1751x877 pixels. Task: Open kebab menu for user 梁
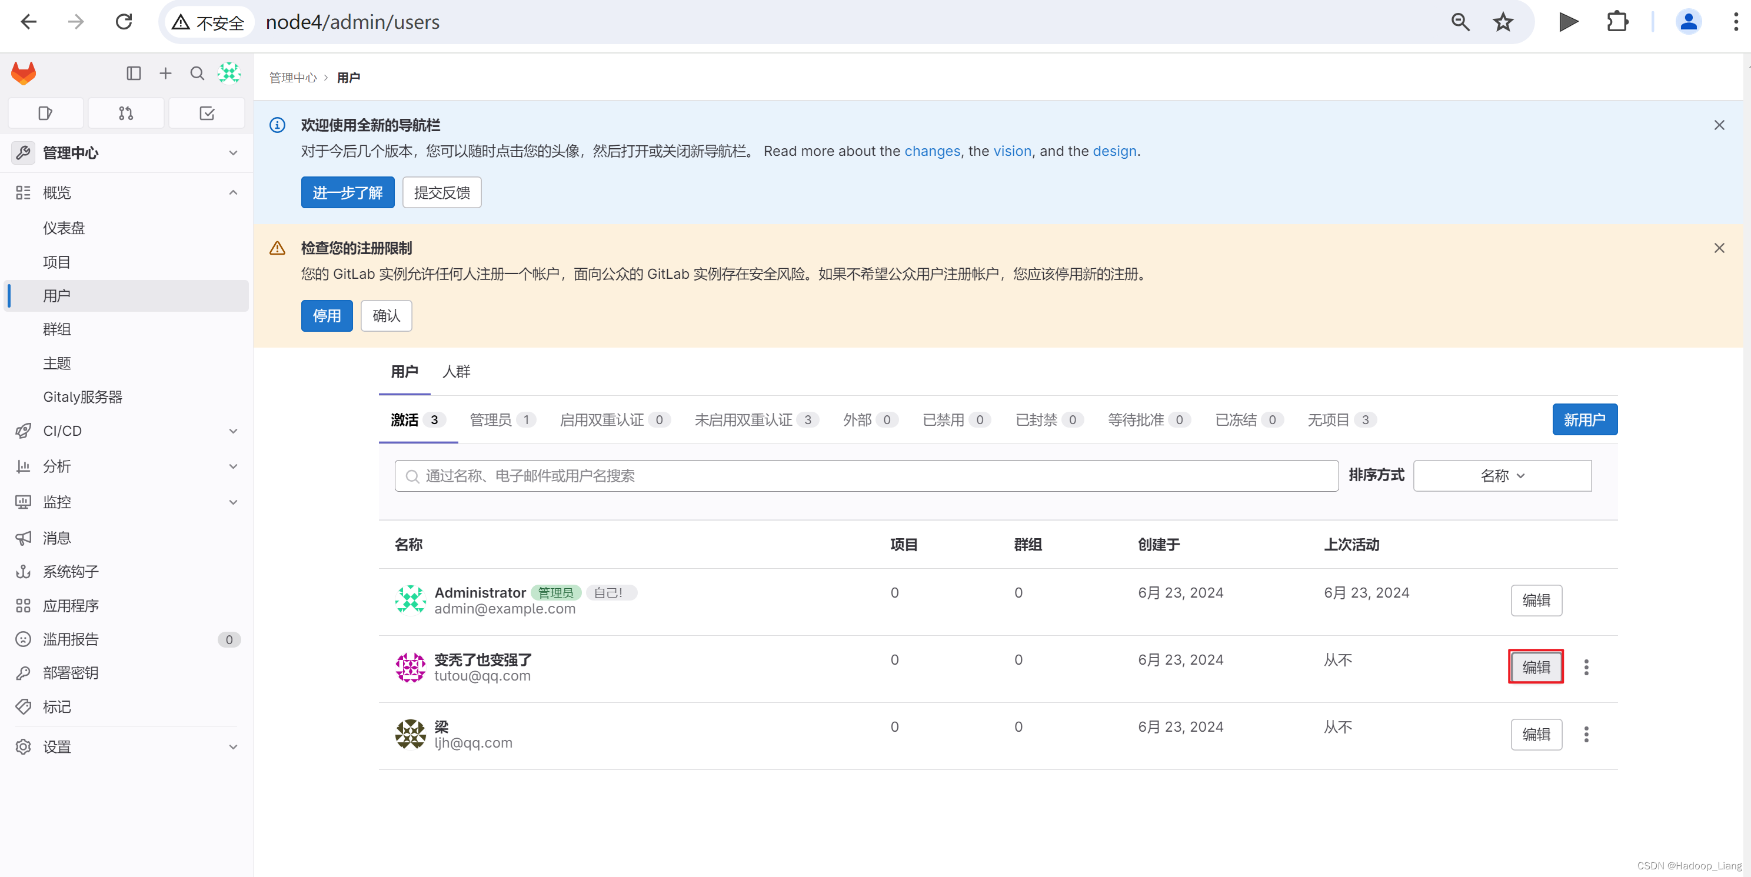pos(1586,734)
